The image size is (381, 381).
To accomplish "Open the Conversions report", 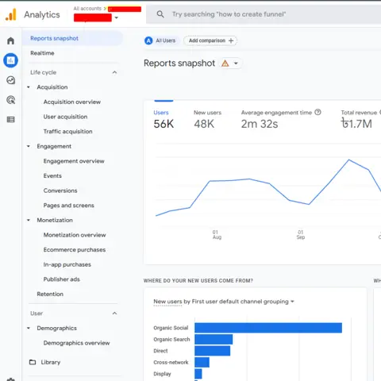I will [x=60, y=190].
